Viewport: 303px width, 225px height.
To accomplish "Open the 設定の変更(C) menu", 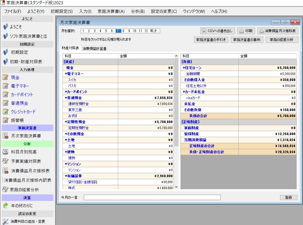I will pyautogui.click(x=164, y=11).
